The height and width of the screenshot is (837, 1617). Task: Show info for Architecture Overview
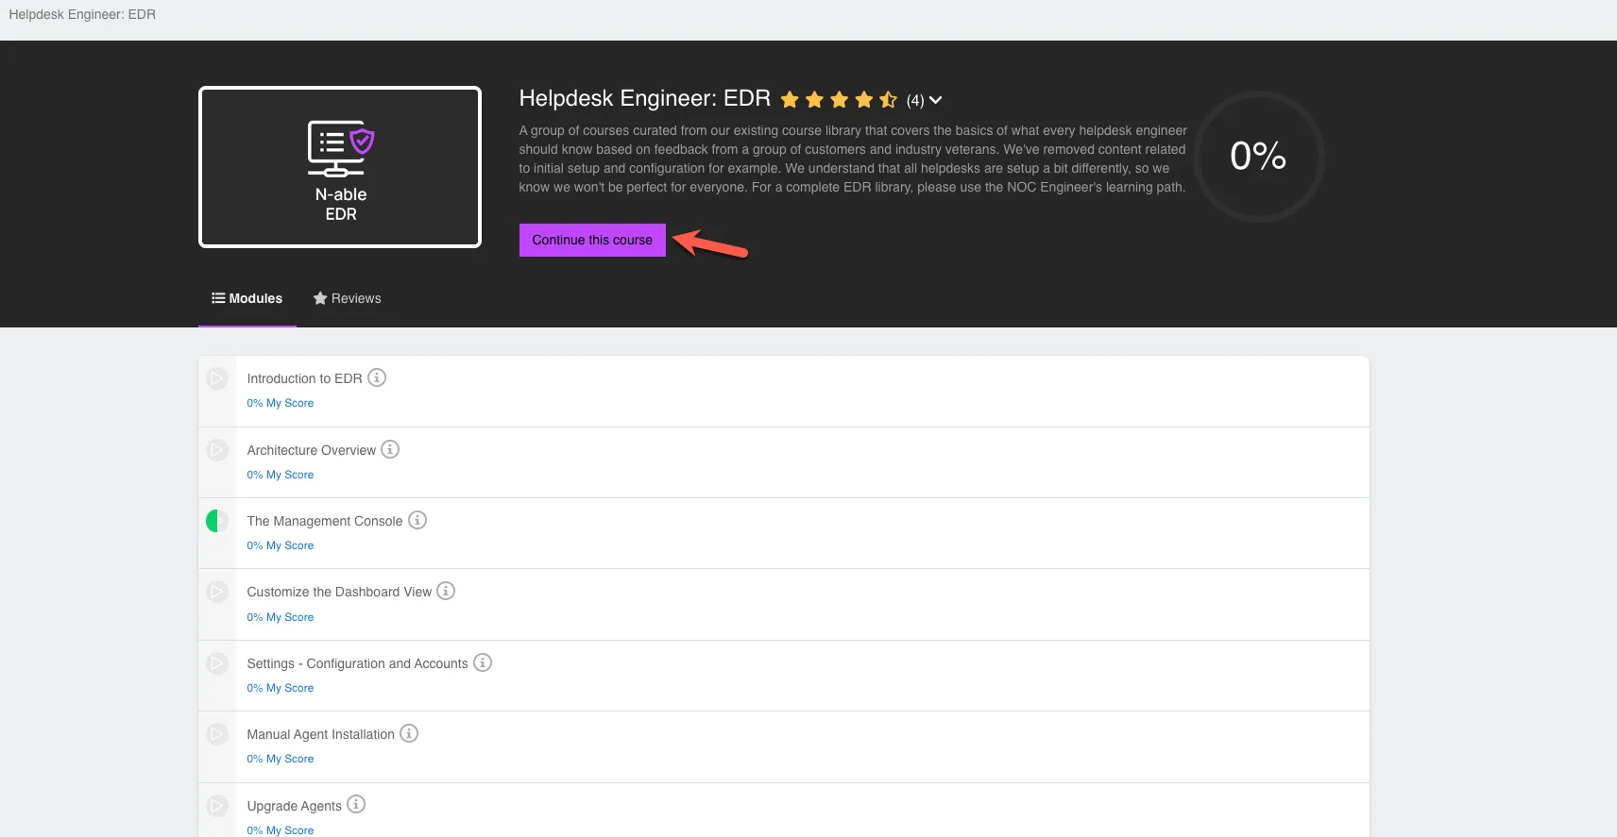click(390, 449)
